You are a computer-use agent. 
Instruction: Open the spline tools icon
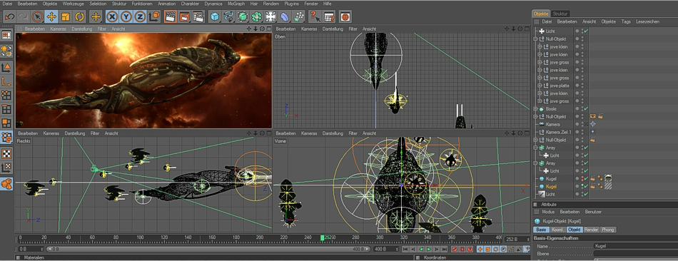point(229,17)
